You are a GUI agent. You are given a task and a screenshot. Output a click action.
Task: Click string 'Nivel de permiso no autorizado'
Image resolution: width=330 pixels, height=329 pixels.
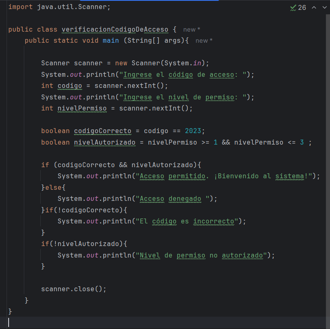tap(201, 255)
